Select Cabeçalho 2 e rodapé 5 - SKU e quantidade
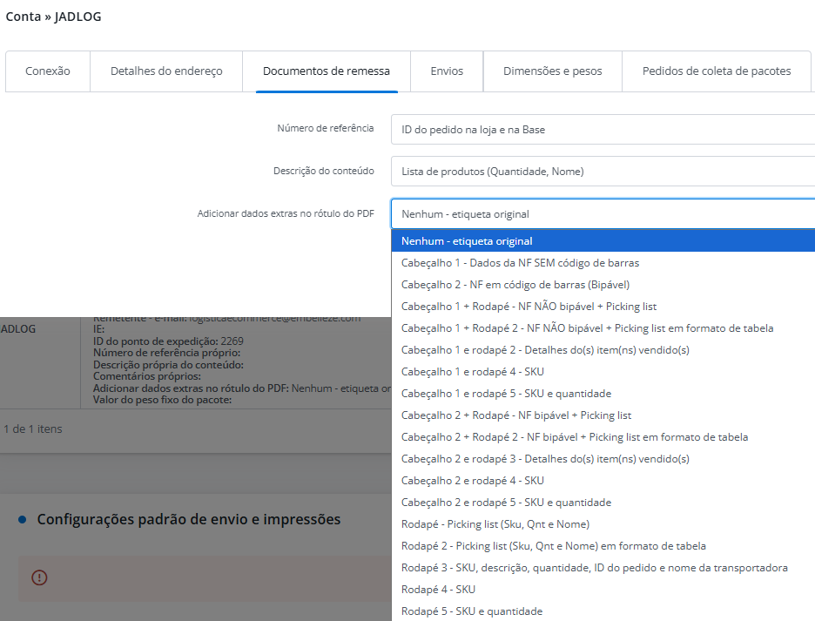The height and width of the screenshot is (621, 815). 603,503
